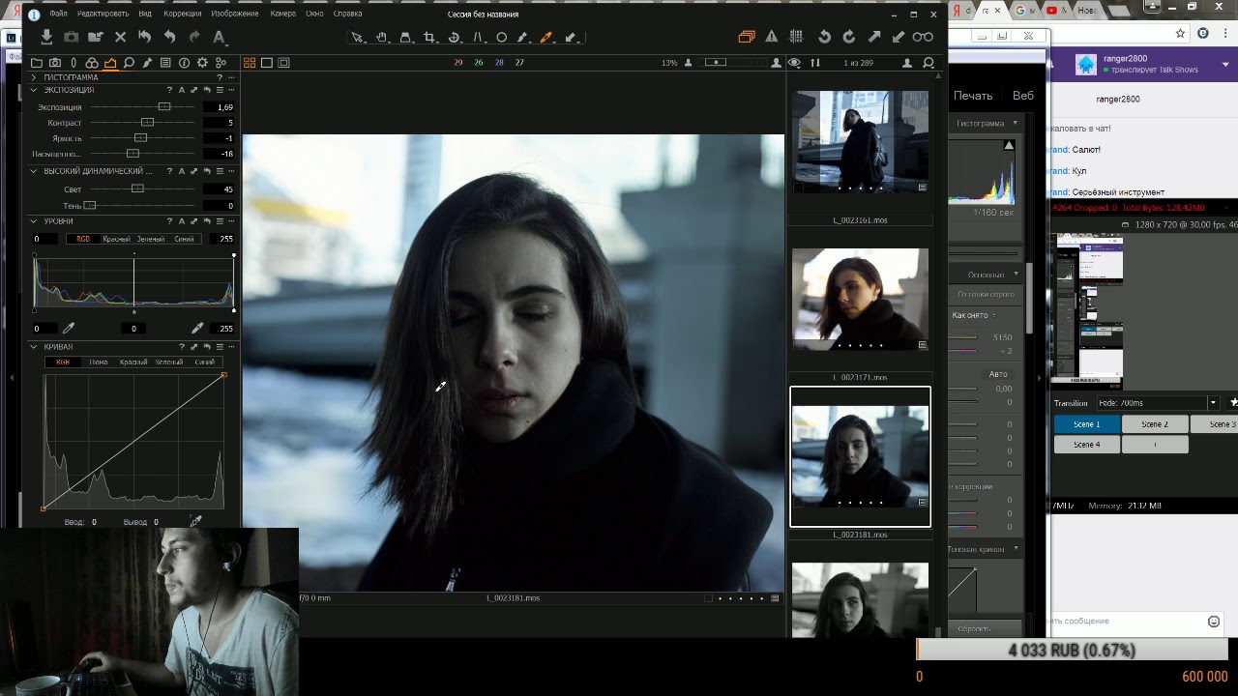Click the Scene 2 button
Screen dimensions: 1238x696
[x=1155, y=424]
